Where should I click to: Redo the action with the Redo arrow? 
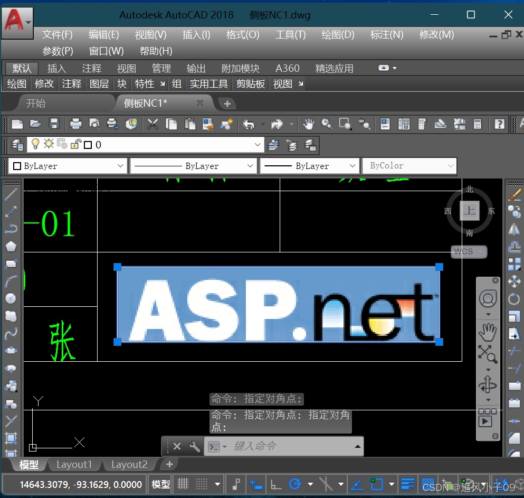click(277, 125)
